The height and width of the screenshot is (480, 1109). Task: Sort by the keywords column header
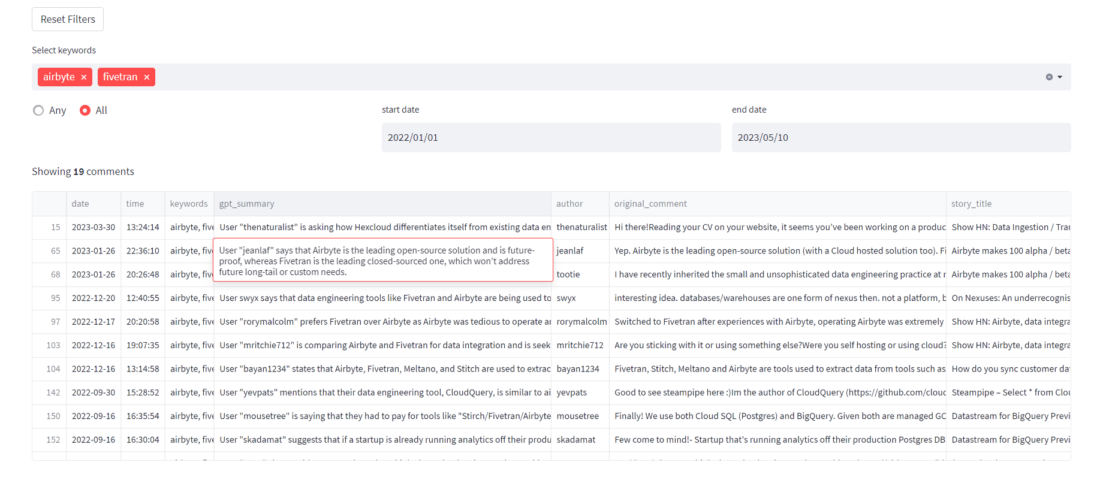(189, 204)
